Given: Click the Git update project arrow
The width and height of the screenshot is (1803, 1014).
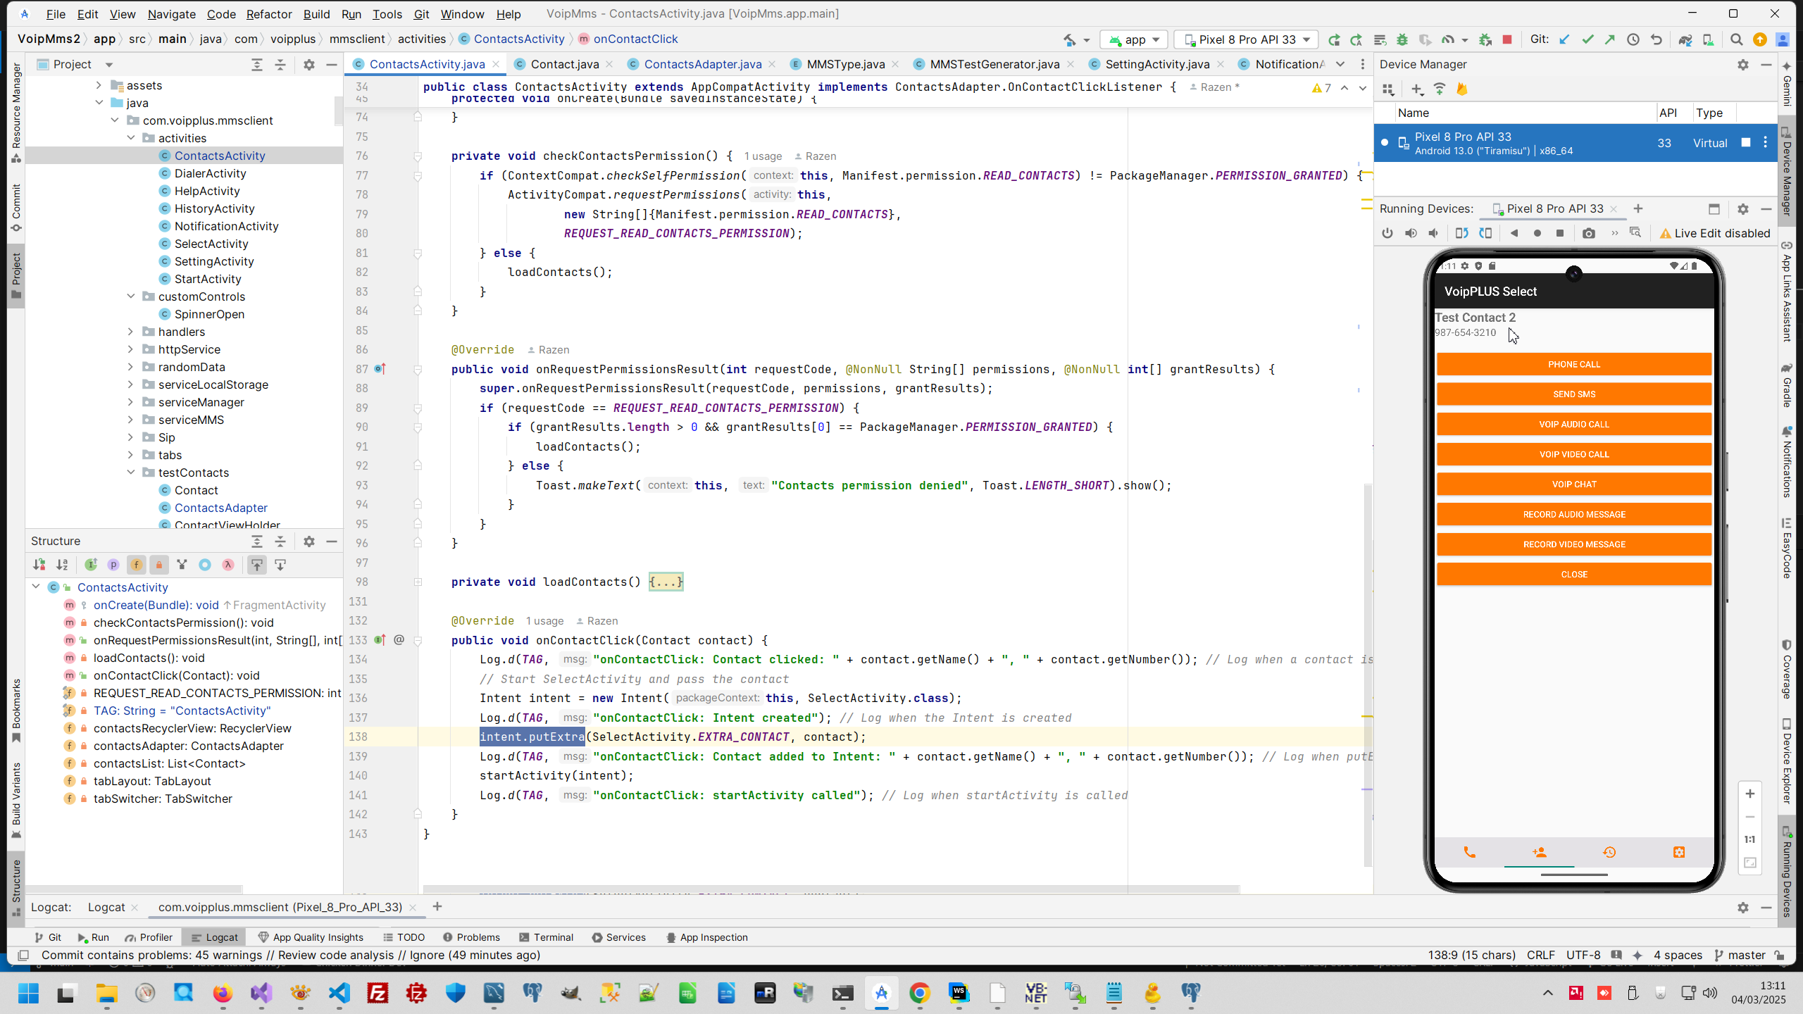Looking at the screenshot, I should point(1564,39).
